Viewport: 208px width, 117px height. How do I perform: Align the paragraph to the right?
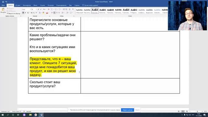(57, 13)
